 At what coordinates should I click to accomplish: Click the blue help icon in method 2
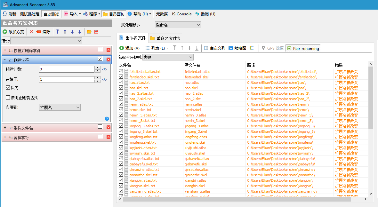[x=107, y=119]
